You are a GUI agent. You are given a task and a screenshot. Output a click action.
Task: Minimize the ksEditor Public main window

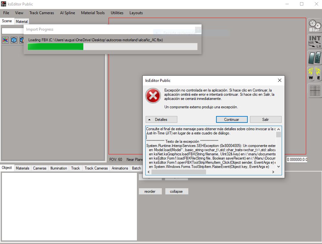(287, 4)
